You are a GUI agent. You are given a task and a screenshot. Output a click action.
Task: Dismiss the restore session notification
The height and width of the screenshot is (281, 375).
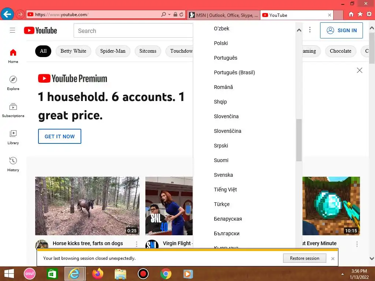(333, 259)
